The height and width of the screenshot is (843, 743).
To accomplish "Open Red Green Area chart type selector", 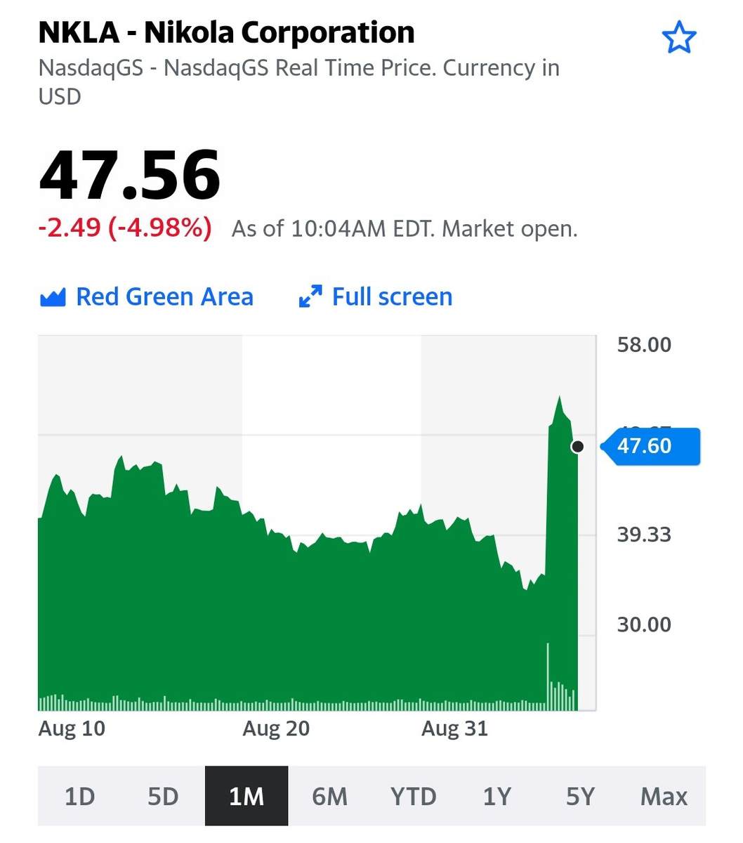I will pos(147,297).
